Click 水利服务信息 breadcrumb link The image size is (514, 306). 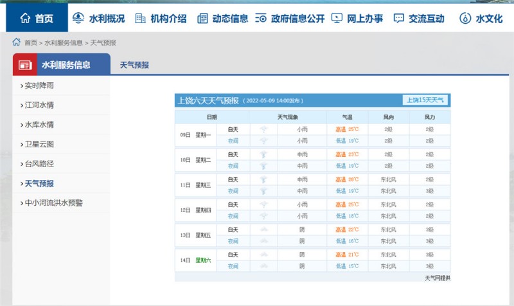point(64,42)
